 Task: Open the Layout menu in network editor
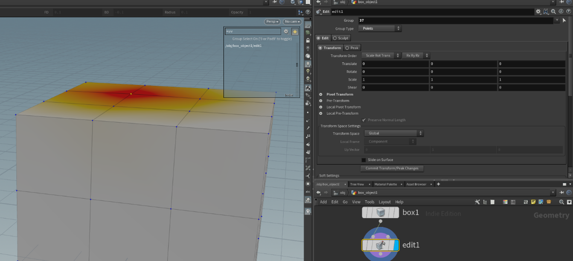pyautogui.click(x=384, y=202)
